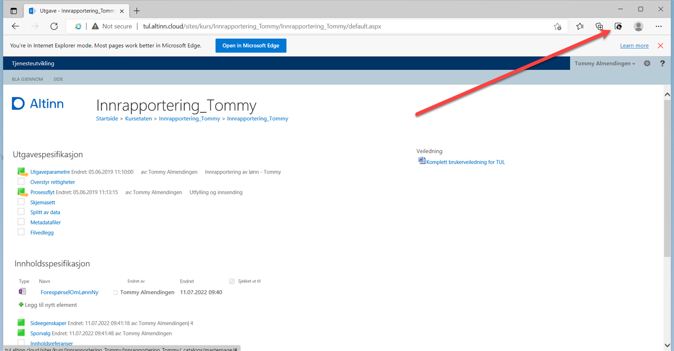Dismiss the Internet Explorer mode banner
This screenshot has height=351, width=674.
[x=660, y=45]
